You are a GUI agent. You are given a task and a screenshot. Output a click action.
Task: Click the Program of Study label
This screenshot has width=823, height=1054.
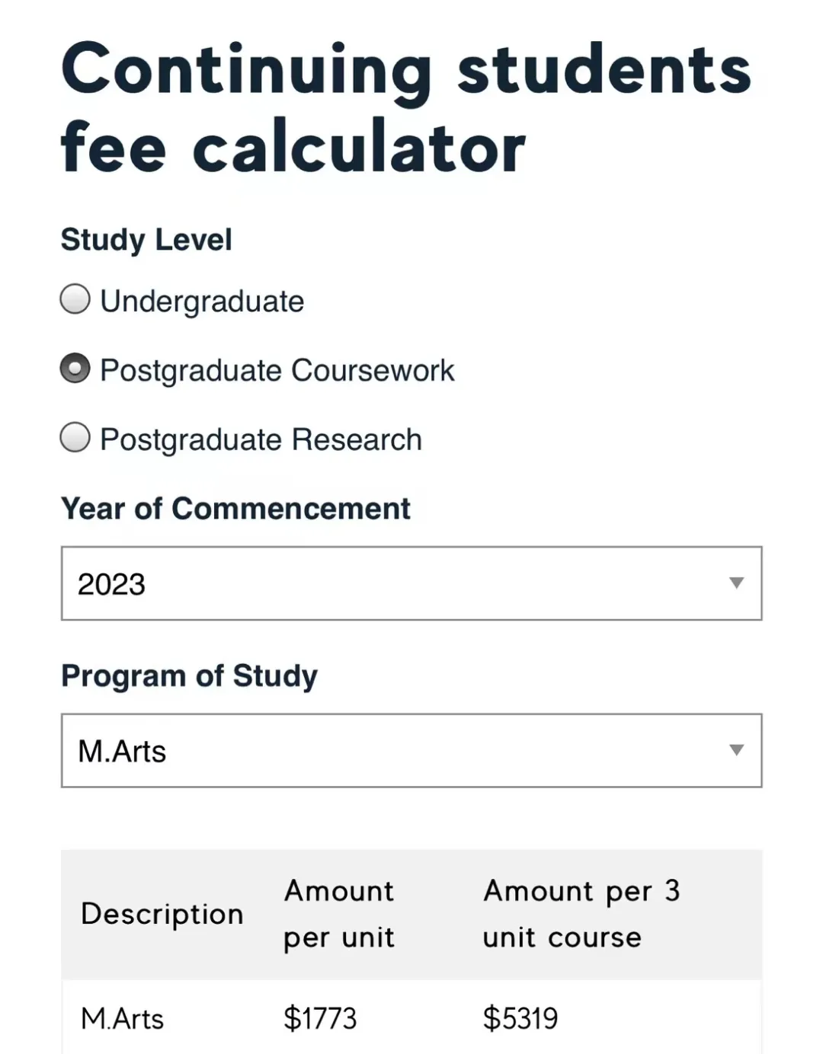coord(189,676)
